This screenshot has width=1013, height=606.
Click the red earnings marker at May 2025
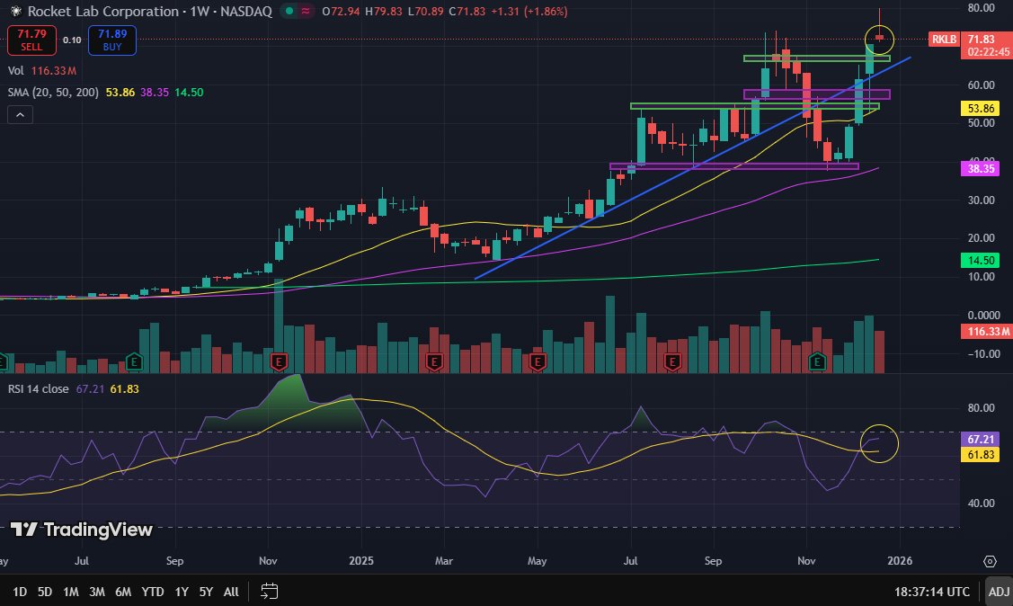point(538,361)
